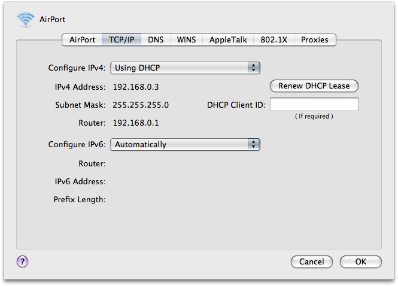Open the AppleTalk tab
The image size is (398, 286).
click(x=228, y=40)
